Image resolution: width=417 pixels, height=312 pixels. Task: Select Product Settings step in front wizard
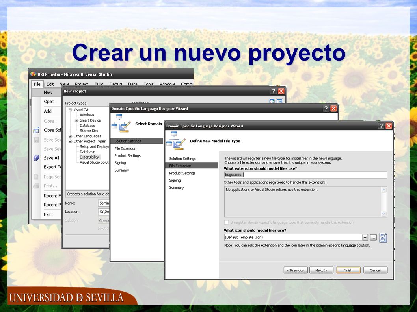(x=182, y=173)
